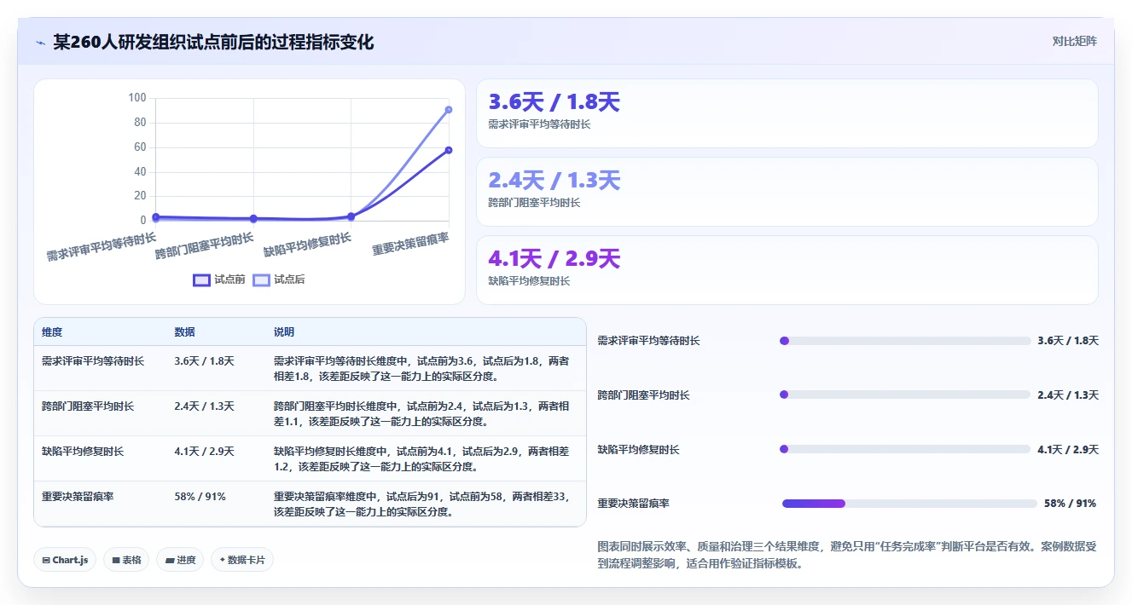The height and width of the screenshot is (605, 1132).
Task: Toggle the 试点后 legend swatch
Action: coord(261,279)
